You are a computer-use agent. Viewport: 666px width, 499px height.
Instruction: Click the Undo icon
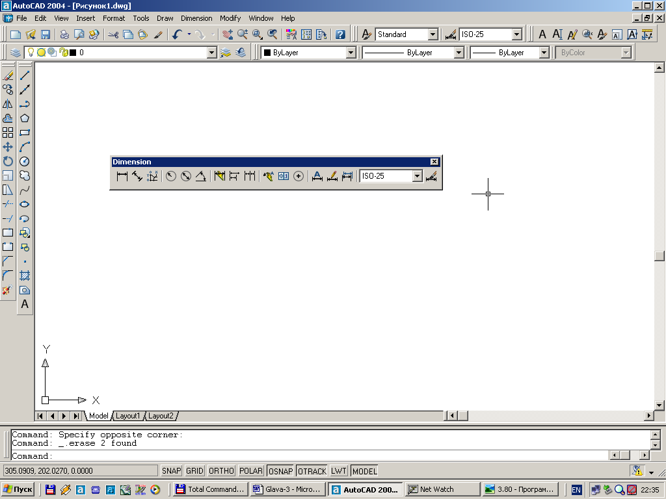coord(178,34)
